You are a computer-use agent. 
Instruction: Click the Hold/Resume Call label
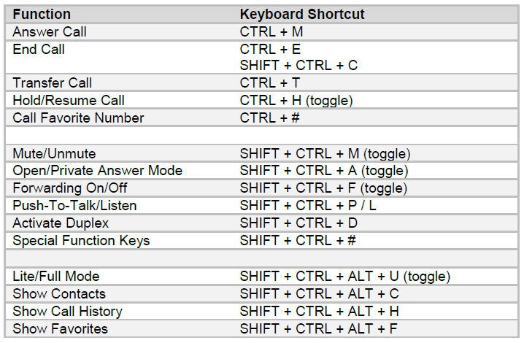69,101
